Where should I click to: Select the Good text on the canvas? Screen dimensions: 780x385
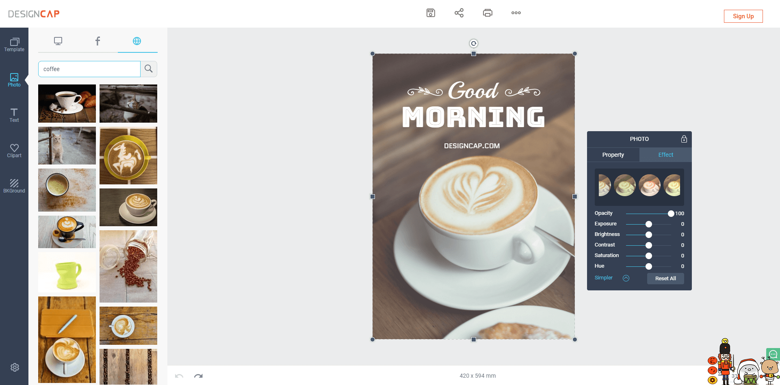click(474, 90)
